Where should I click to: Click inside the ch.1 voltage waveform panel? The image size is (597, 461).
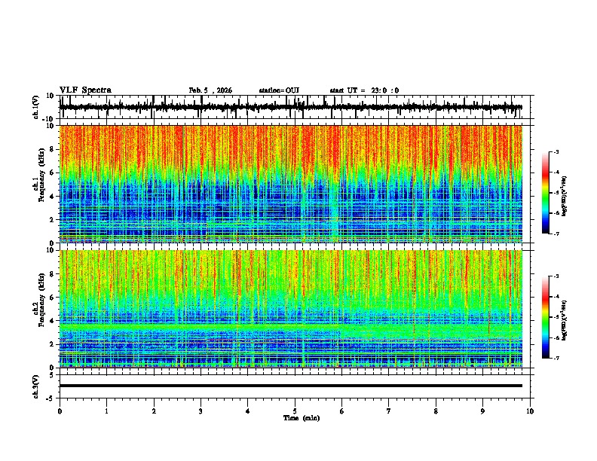pos(295,107)
